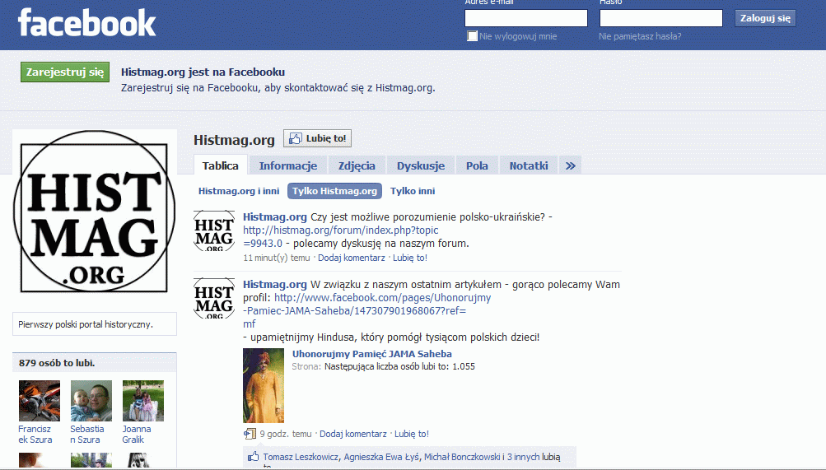Click the Adres e-mail input field
The width and height of the screenshot is (826, 470).
click(x=525, y=18)
